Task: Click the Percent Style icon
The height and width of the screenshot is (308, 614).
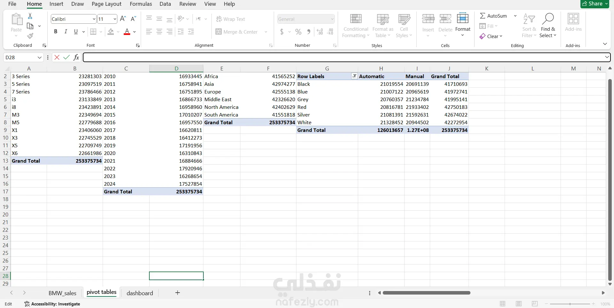Action: pos(298,32)
